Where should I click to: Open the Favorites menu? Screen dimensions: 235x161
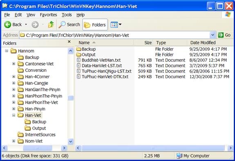coord(48,15)
